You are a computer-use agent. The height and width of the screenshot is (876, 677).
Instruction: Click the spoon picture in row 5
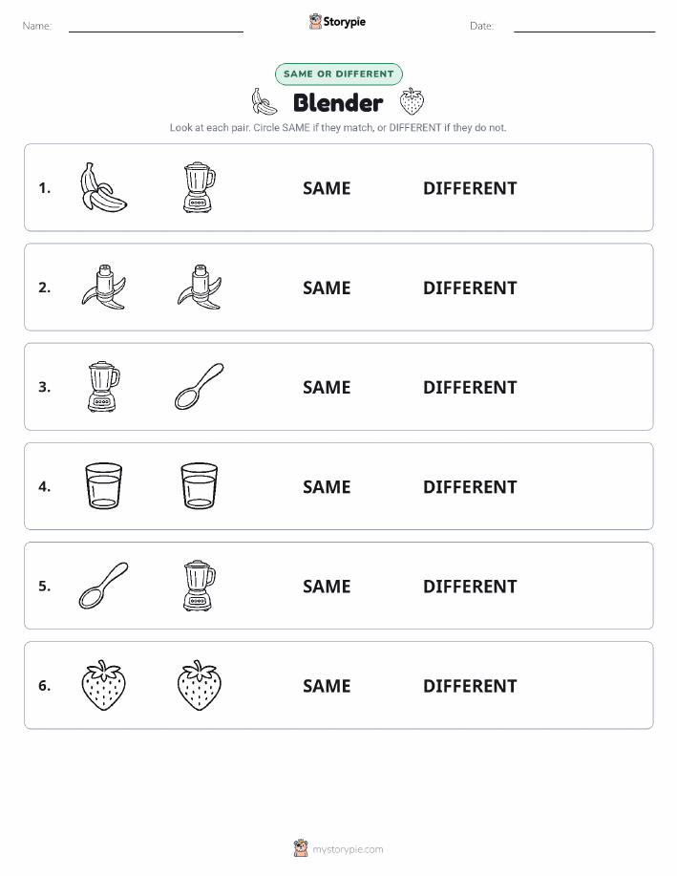point(104,586)
